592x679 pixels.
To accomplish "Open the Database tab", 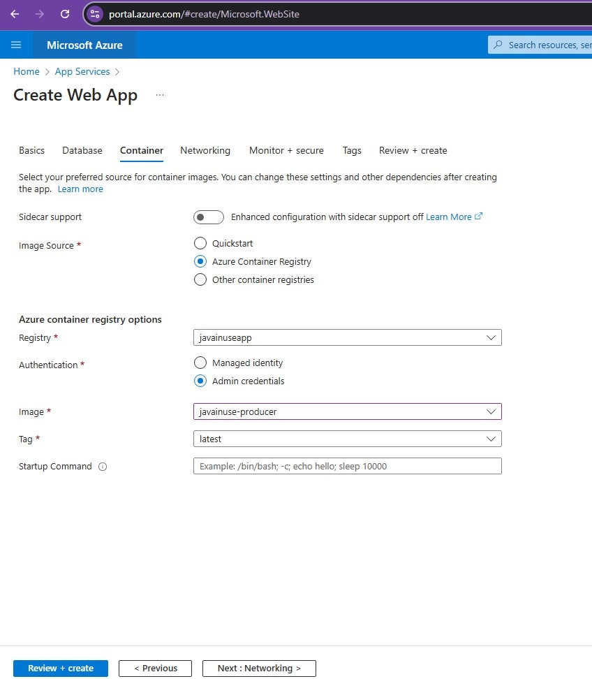I will click(x=82, y=150).
